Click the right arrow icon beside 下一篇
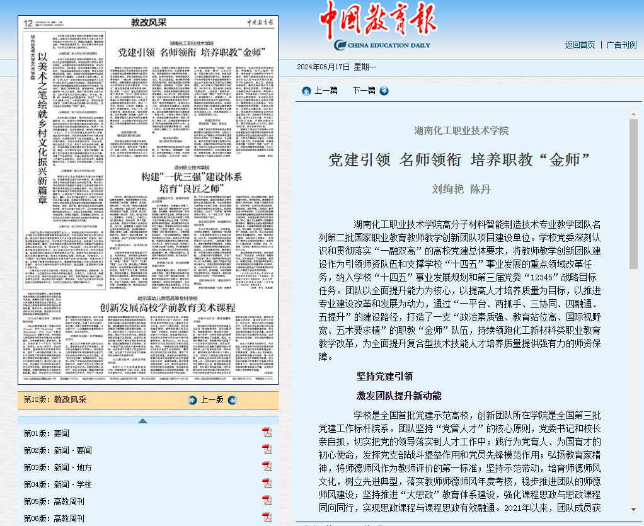 384,91
